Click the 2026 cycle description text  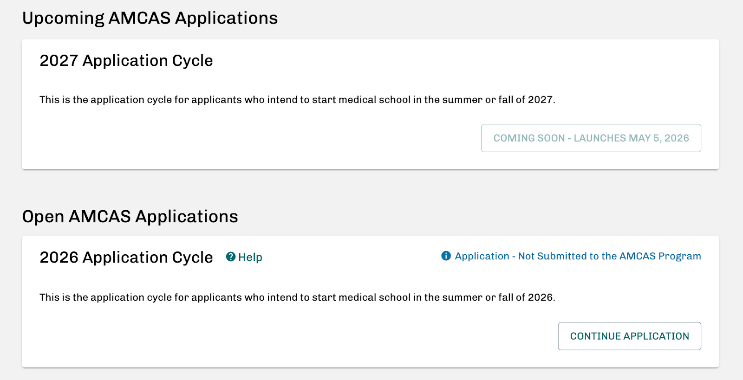click(x=298, y=297)
